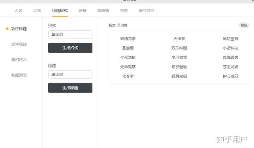
Task: Click the 生成秘籍 button
Action: coord(70,88)
